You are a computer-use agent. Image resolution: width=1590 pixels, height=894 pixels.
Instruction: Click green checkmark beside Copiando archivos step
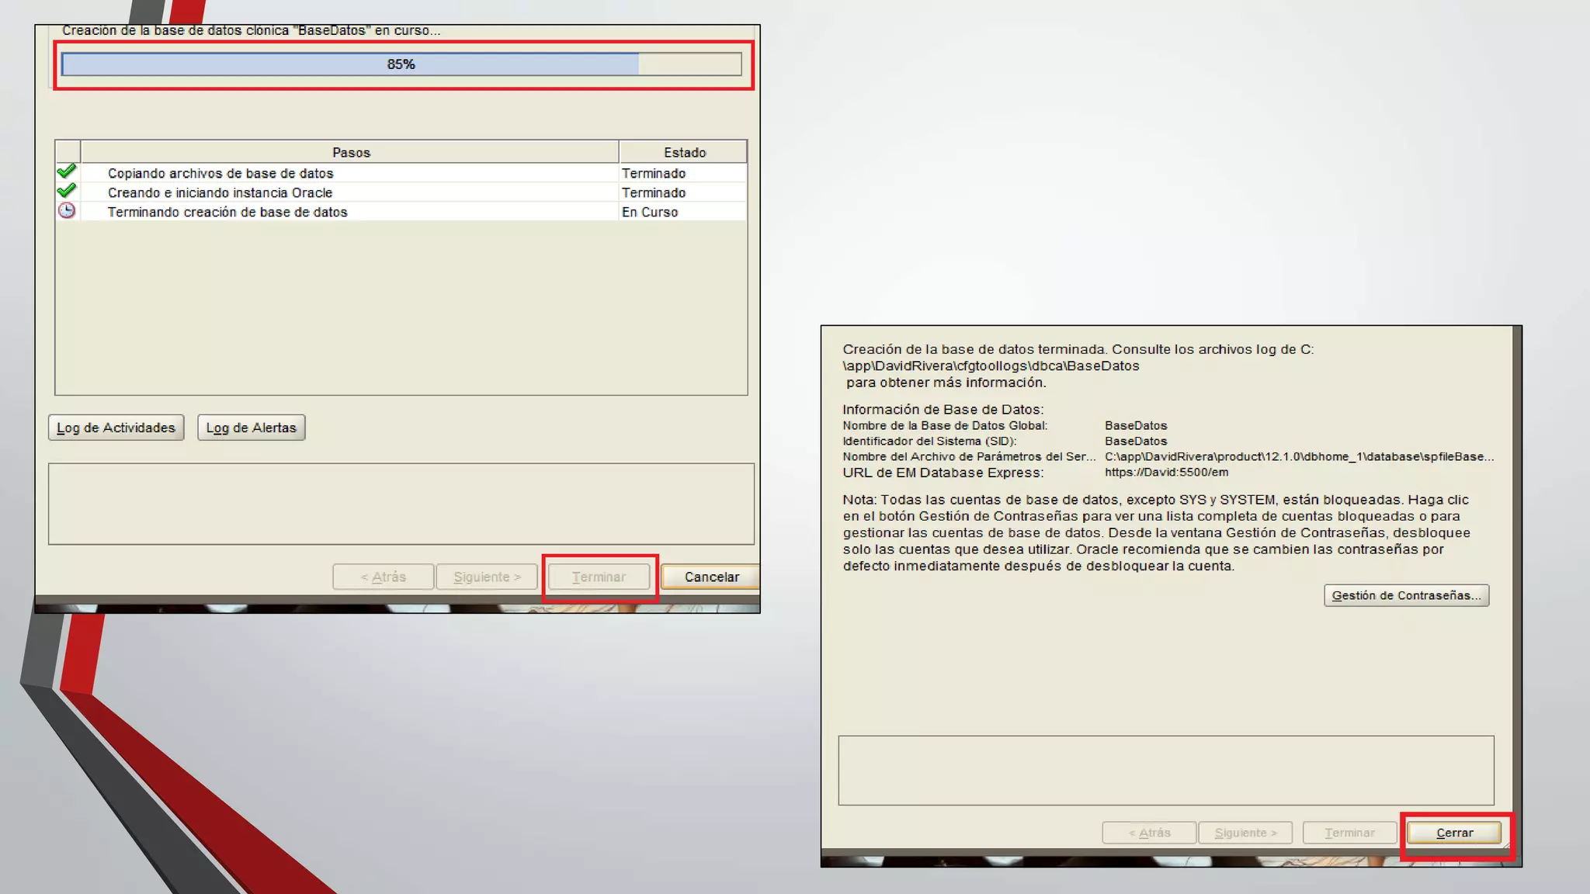tap(67, 172)
